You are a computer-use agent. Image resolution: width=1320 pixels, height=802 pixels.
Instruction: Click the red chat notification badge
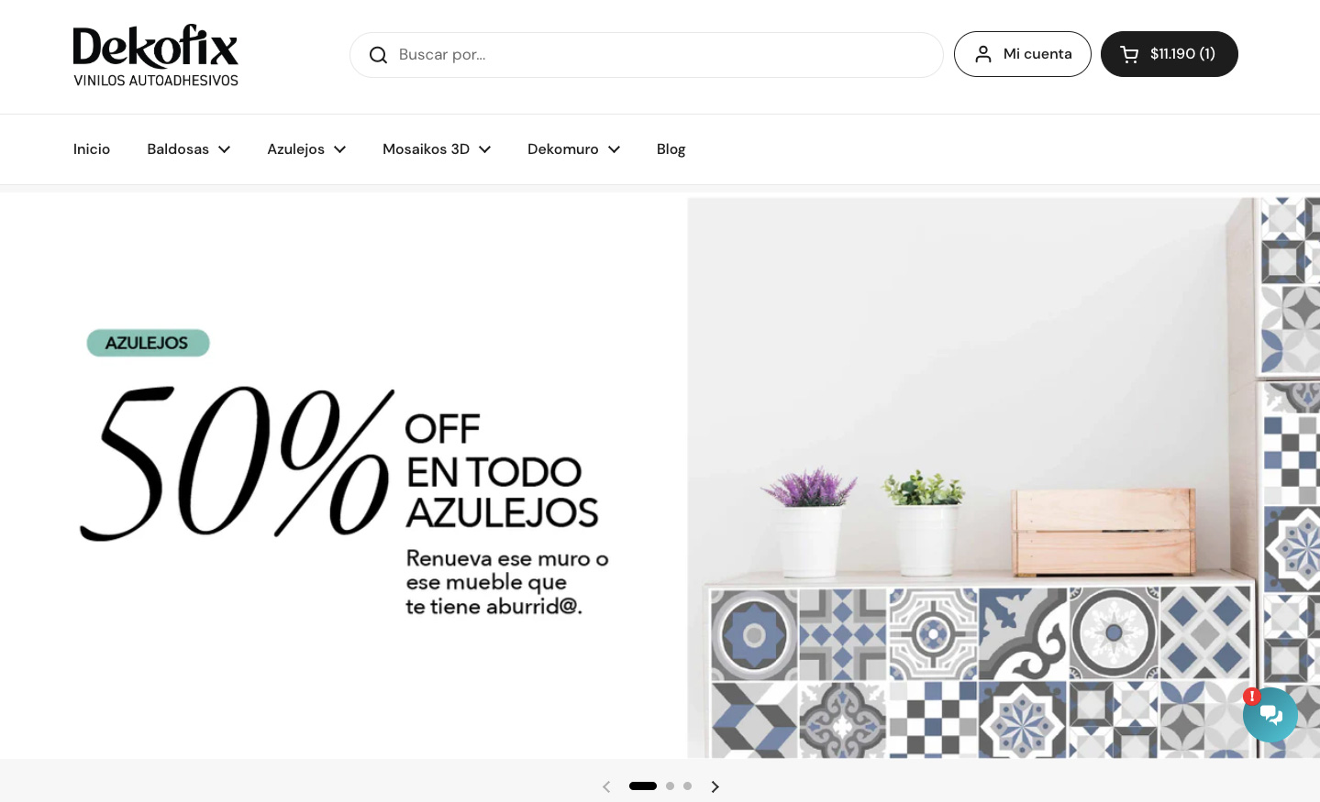[x=1252, y=696]
